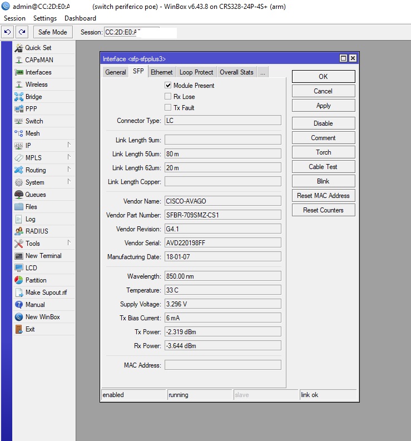Expand the Tools submenu arrow
The height and width of the screenshot is (441, 411).
69,242
